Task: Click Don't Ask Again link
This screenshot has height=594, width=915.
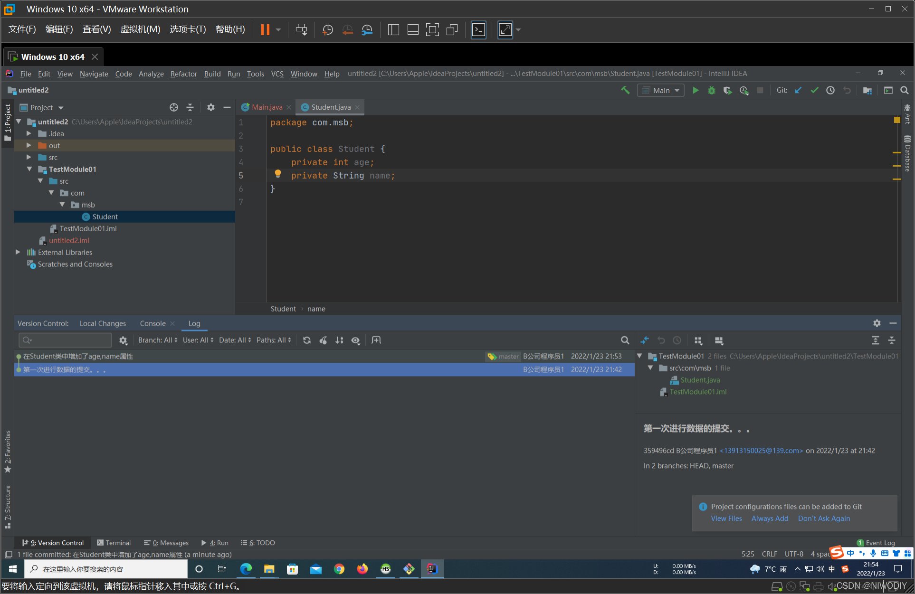Action: point(824,519)
